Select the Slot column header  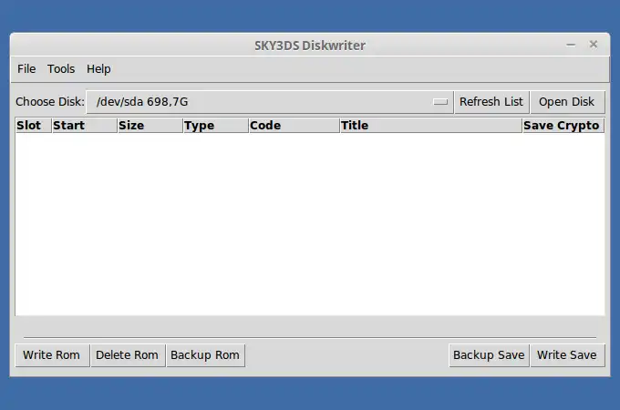(33, 125)
